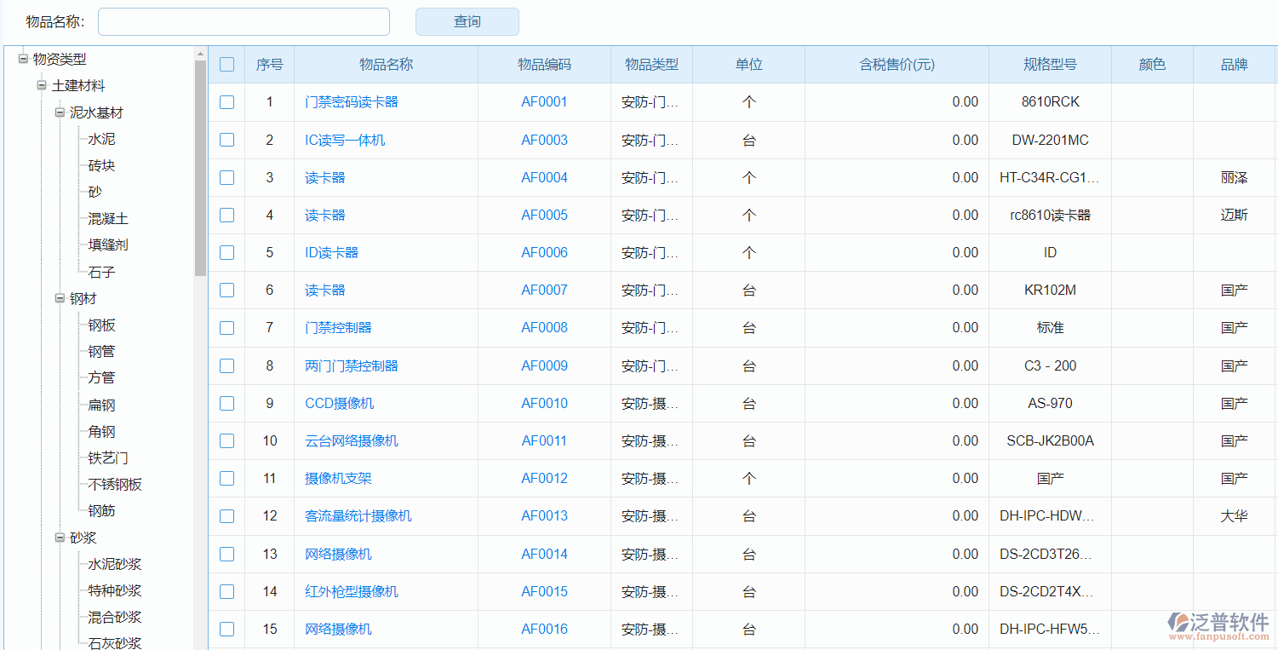Tick the checkbox for row 9 CCD摄像机

tap(226, 403)
